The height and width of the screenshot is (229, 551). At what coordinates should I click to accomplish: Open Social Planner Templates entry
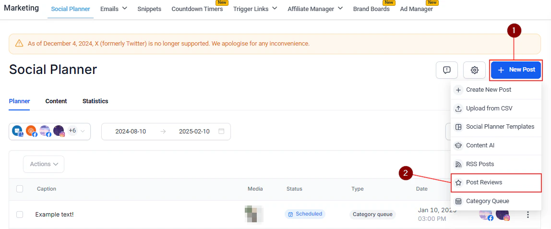496,127
